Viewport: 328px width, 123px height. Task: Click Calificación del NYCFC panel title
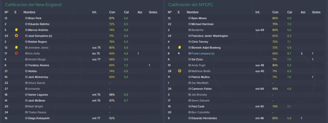191,4
